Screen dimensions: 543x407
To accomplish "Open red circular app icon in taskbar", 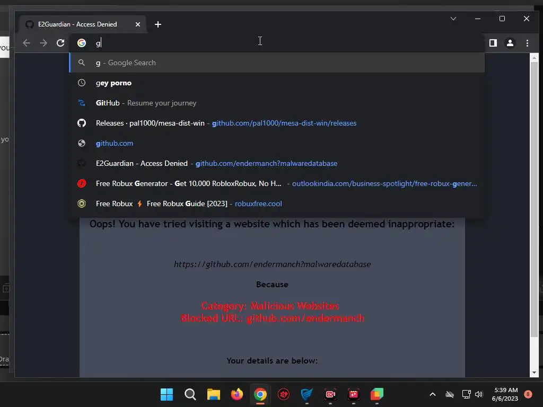I will (x=284, y=394).
